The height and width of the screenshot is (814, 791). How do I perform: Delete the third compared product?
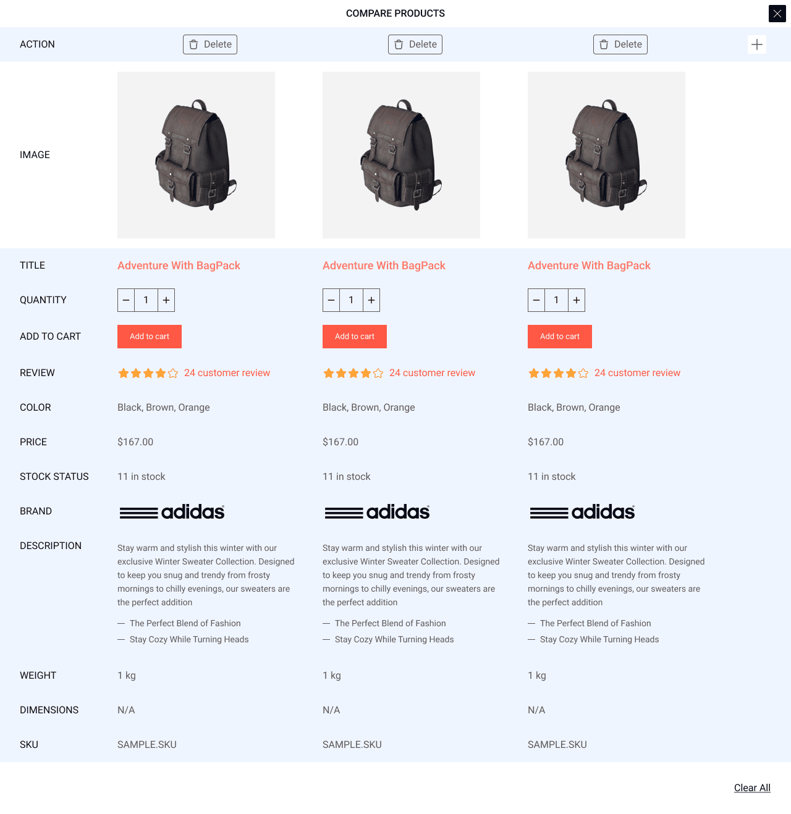620,44
